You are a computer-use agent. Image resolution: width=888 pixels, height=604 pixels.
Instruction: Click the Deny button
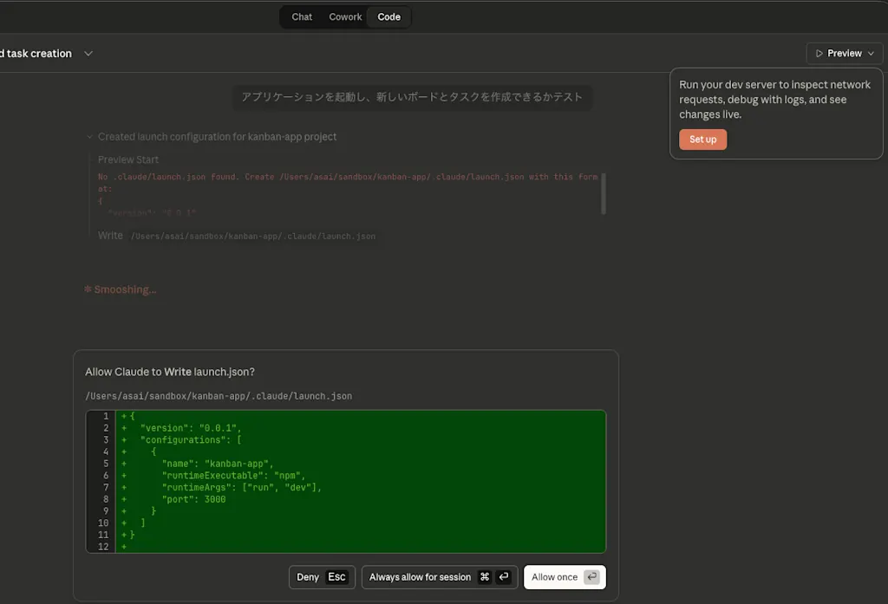(x=322, y=577)
